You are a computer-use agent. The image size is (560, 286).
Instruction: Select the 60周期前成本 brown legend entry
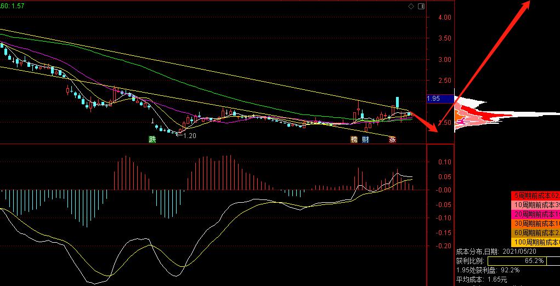click(536, 233)
